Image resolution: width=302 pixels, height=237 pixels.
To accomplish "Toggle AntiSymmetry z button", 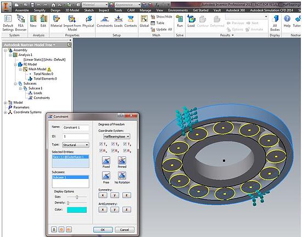I will pos(126,210).
